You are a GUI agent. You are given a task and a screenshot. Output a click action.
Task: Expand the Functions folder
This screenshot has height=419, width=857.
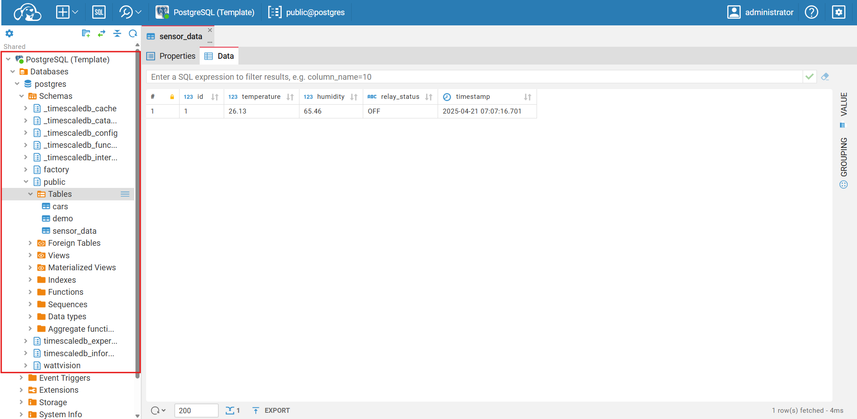(x=30, y=292)
